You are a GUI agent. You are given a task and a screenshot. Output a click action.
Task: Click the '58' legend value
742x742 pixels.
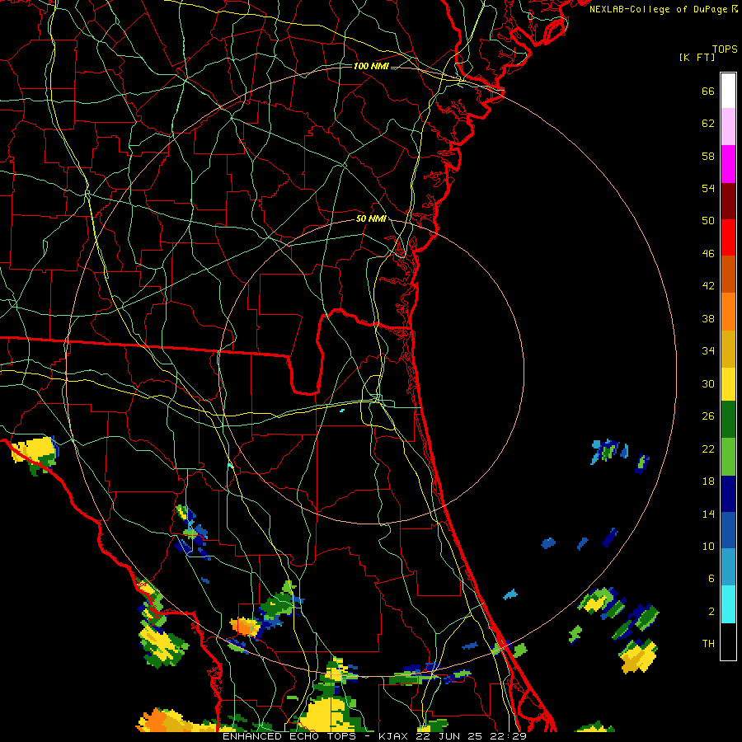tap(708, 156)
